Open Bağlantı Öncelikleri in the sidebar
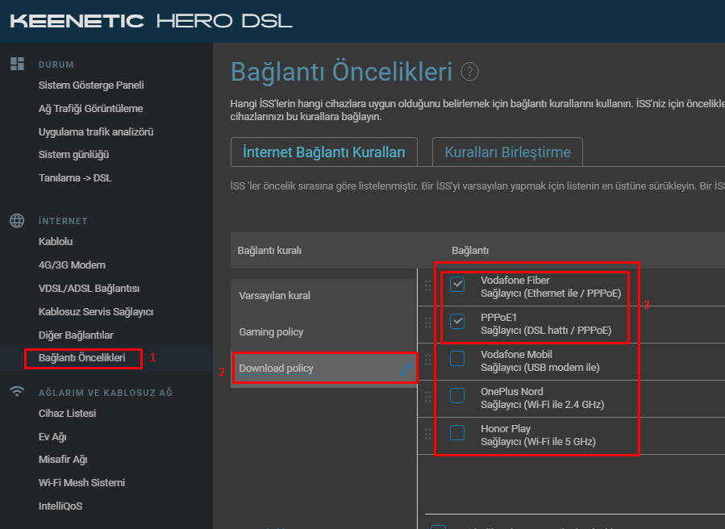This screenshot has height=529, width=725. (x=81, y=358)
